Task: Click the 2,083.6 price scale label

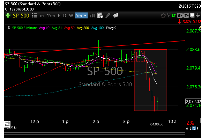Action: (194, 49)
